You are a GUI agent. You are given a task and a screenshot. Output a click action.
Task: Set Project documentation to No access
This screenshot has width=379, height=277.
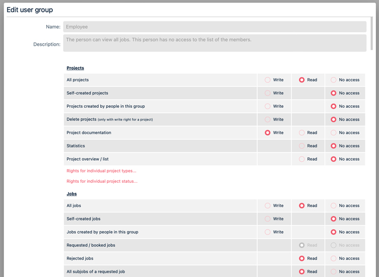(x=334, y=133)
